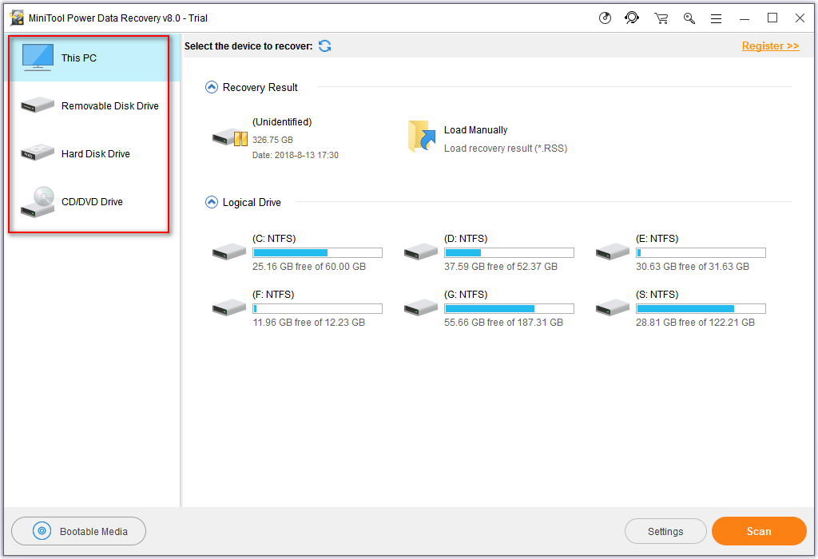Viewport: 818px width, 559px height.
Task: Click 'Date: 2018-8-13 17:30' text
Action: 296,156
